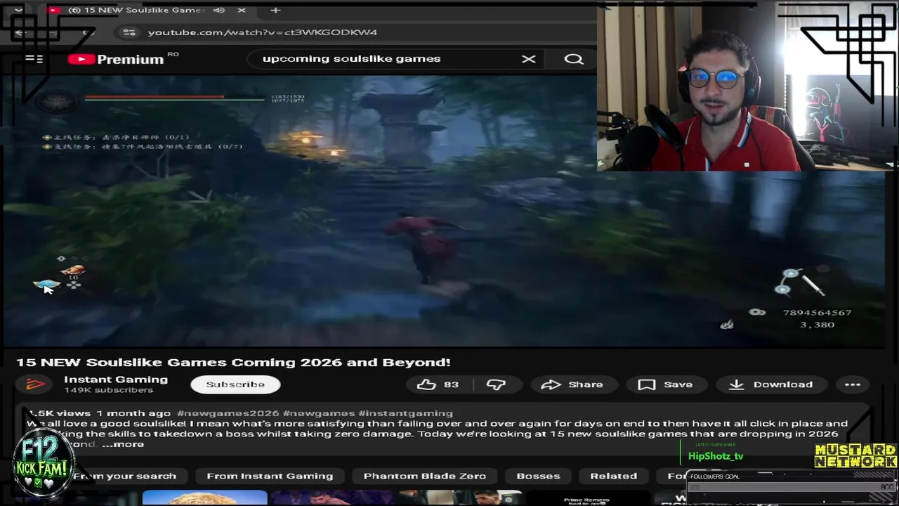
Task: Select Related filter chip
Action: [x=613, y=476]
